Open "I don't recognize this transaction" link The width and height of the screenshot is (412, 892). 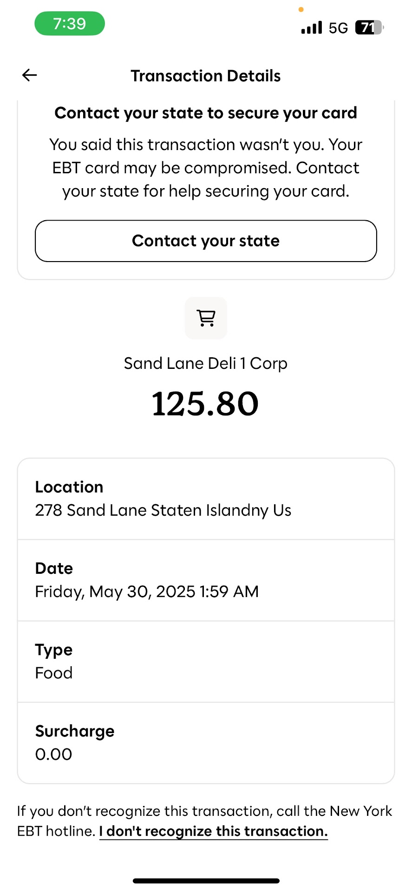(x=213, y=831)
